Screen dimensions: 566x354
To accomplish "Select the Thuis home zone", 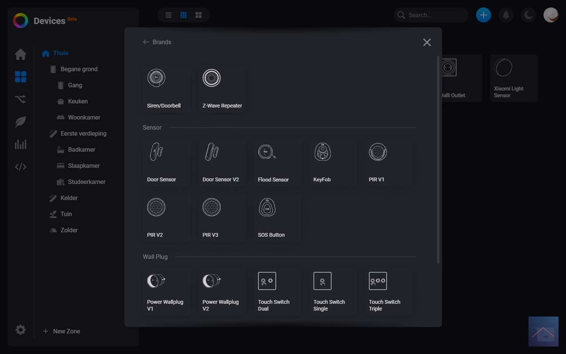I will [x=61, y=53].
